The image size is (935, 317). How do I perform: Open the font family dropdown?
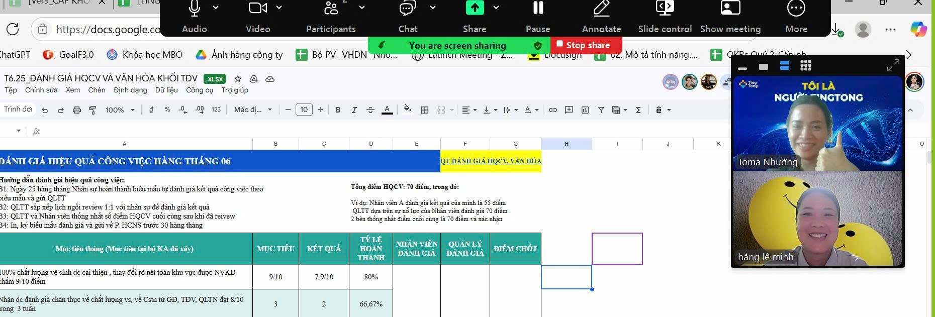253,110
